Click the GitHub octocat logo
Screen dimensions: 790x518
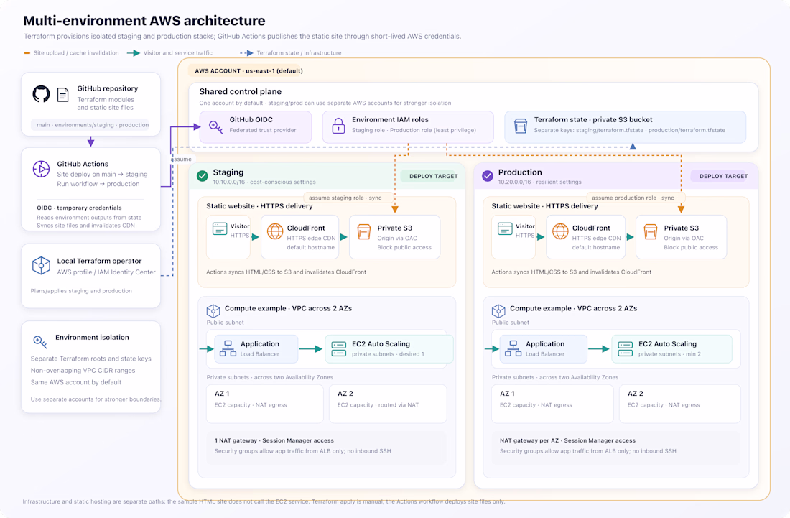42,94
